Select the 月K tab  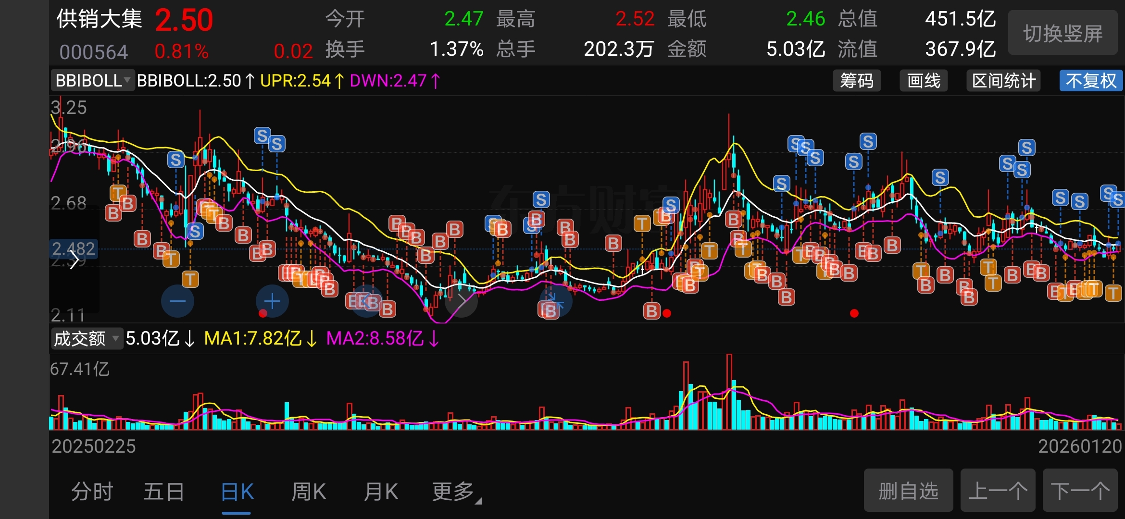pyautogui.click(x=381, y=492)
